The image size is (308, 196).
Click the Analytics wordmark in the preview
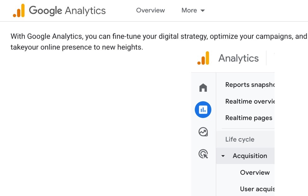238,58
